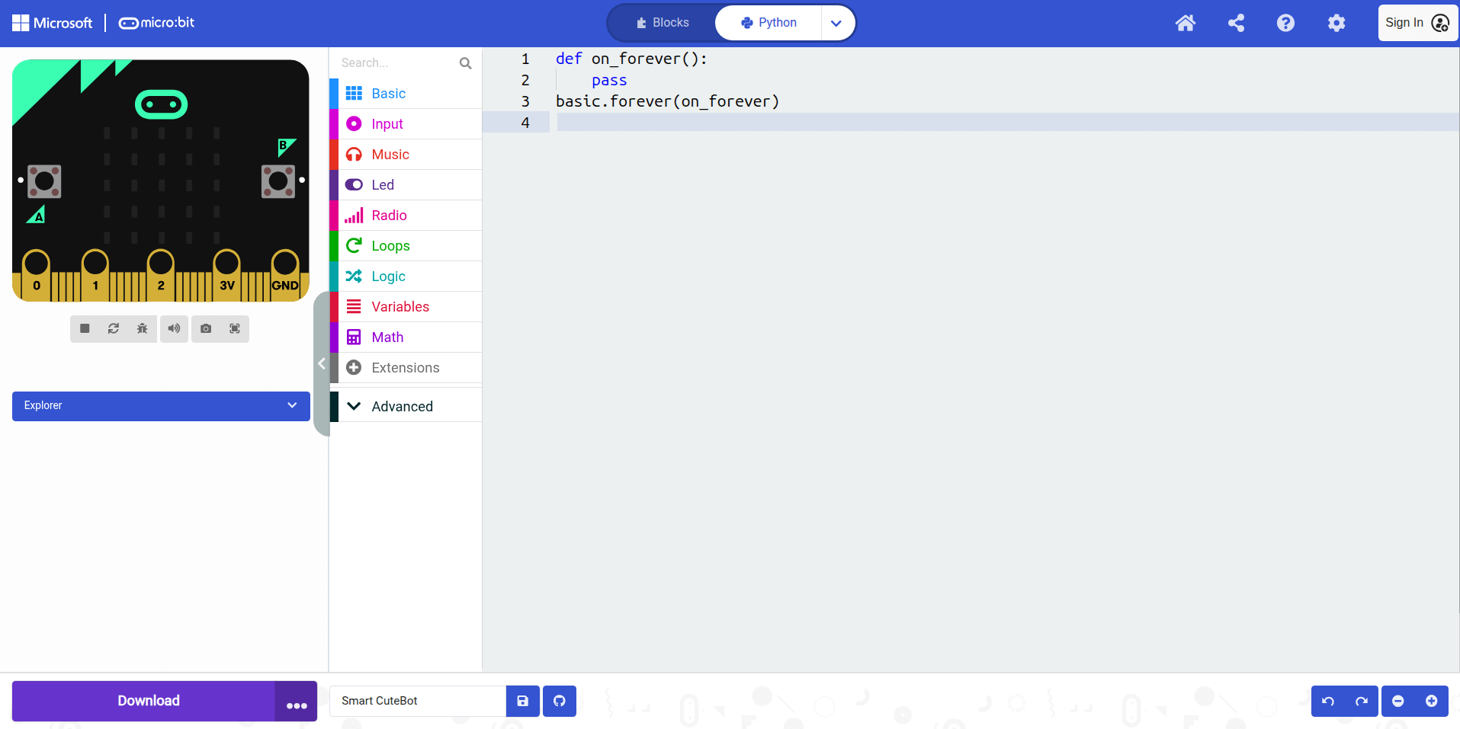1460x729 pixels.
Task: Save the project using the floppy disk icon
Action: pos(522,701)
